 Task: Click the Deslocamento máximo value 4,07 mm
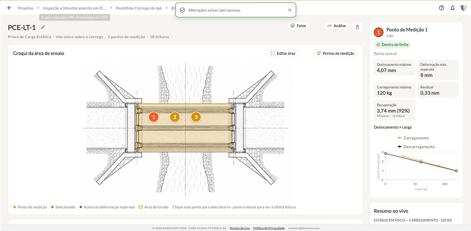pyautogui.click(x=386, y=71)
